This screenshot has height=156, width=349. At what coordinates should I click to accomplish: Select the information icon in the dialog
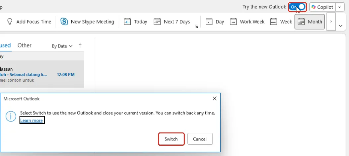pyautogui.click(x=11, y=117)
